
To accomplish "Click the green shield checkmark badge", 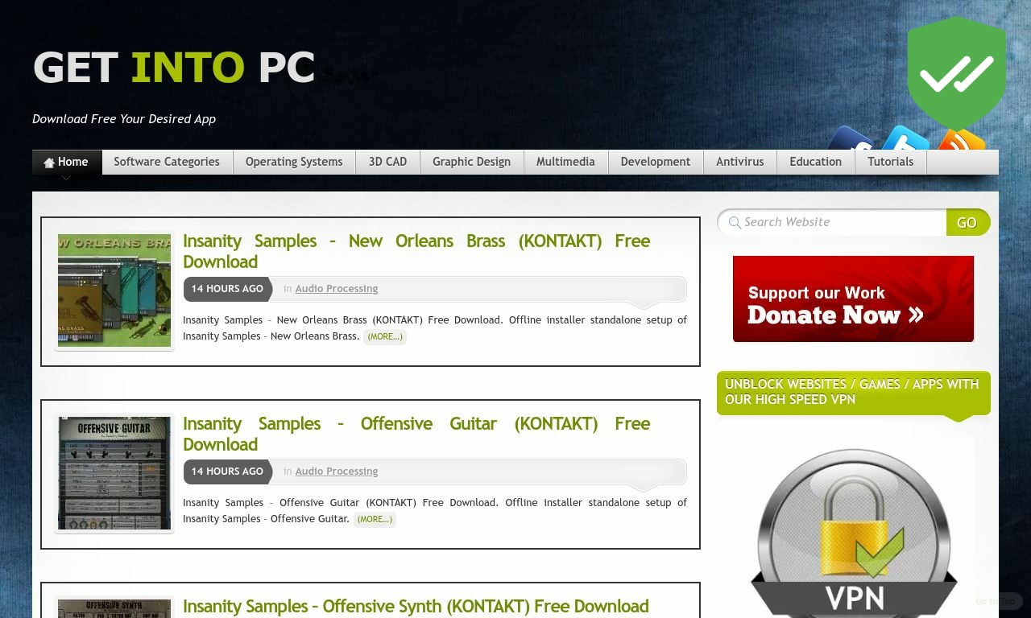I will [957, 72].
